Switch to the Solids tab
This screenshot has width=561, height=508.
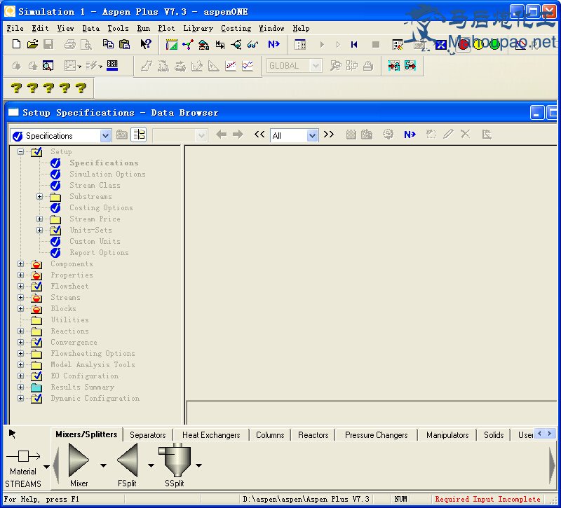point(494,435)
